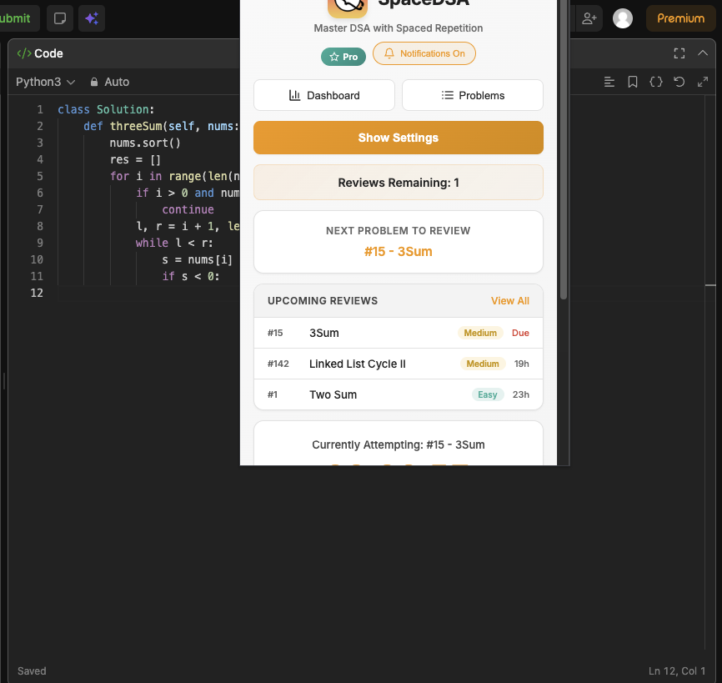Click the curly braces icon in the editor toolbar
Viewport: 722px width, 683px height.
tap(655, 82)
